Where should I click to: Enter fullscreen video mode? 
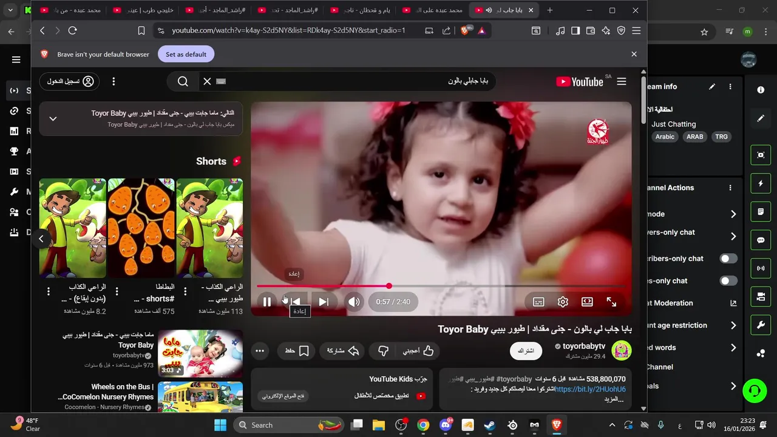point(611,302)
